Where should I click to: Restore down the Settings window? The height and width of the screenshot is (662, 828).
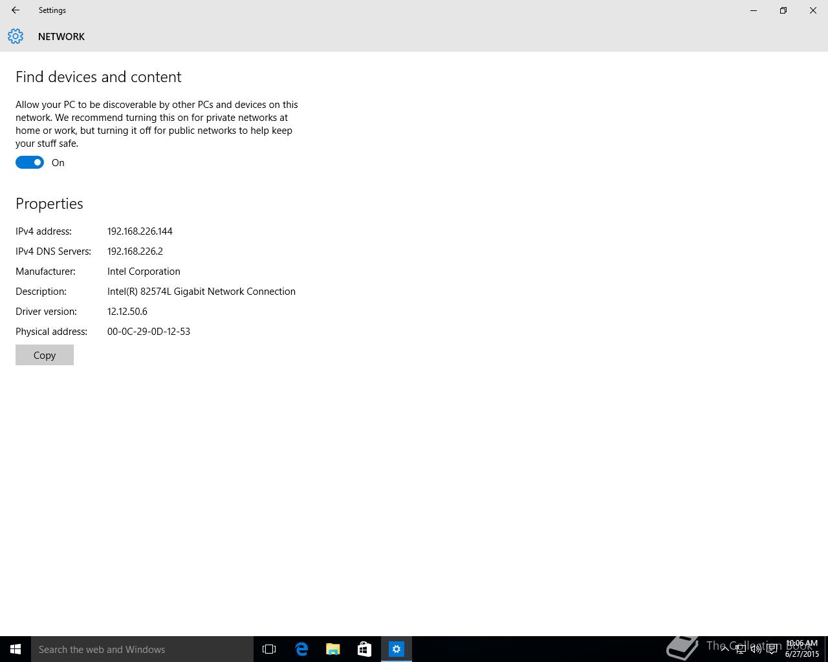(x=783, y=10)
